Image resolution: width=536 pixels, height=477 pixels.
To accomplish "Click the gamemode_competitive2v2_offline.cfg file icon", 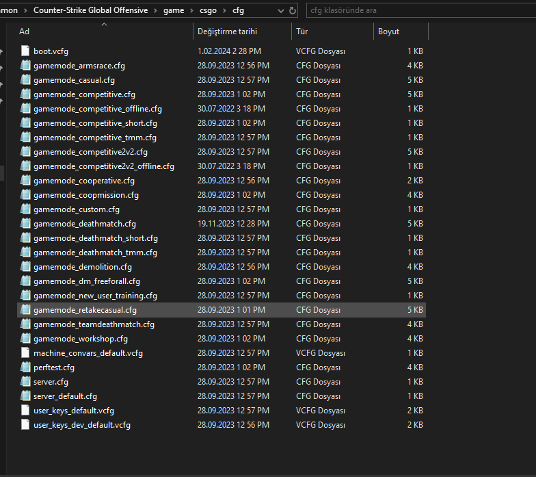I will [25, 166].
